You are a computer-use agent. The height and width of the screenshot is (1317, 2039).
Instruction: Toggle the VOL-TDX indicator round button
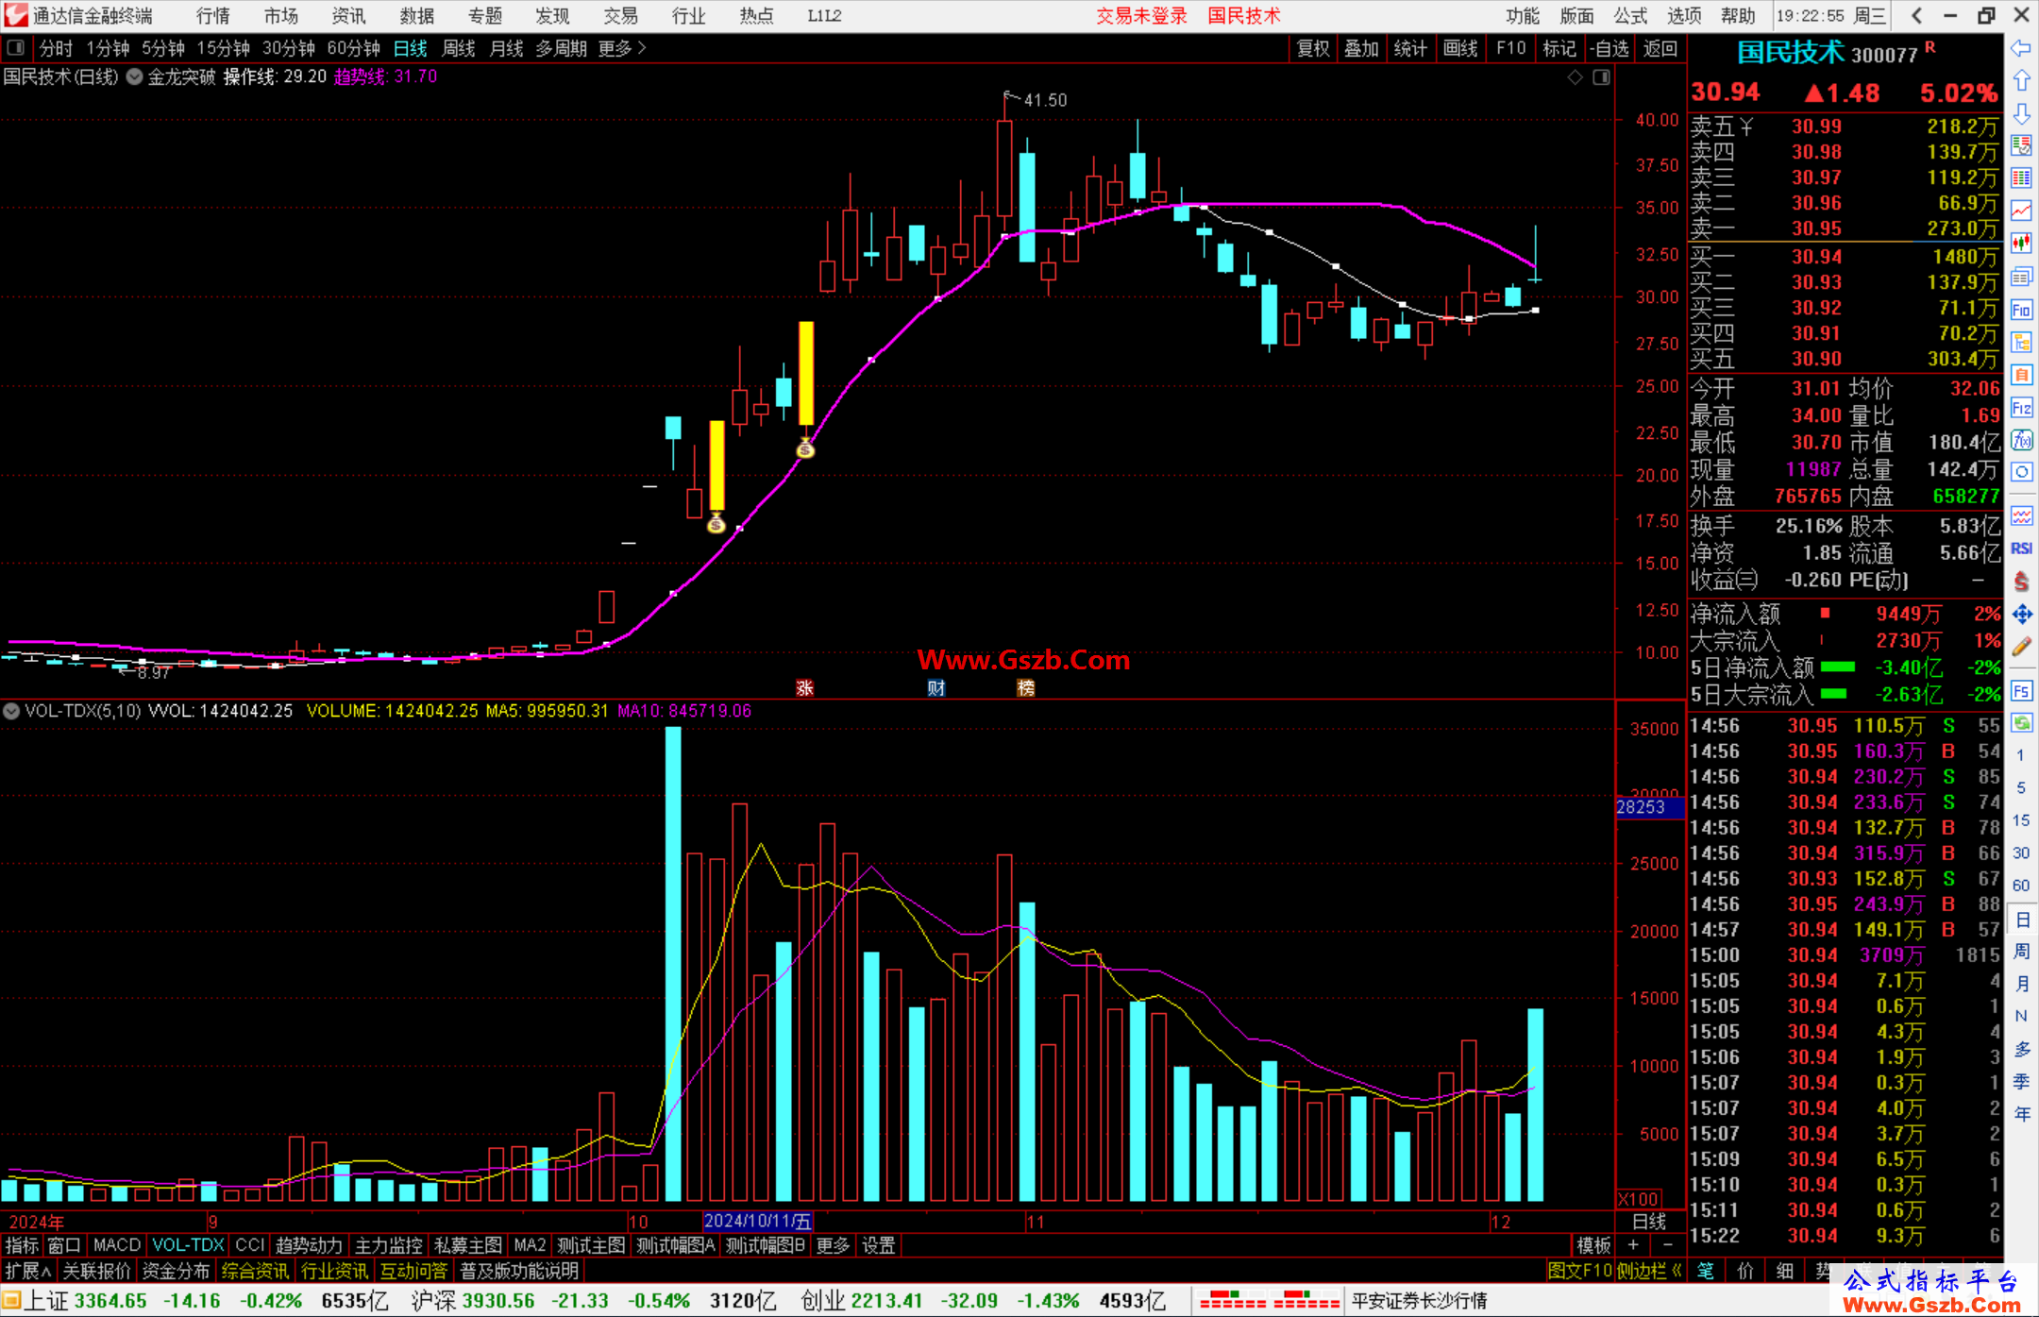pos(11,711)
